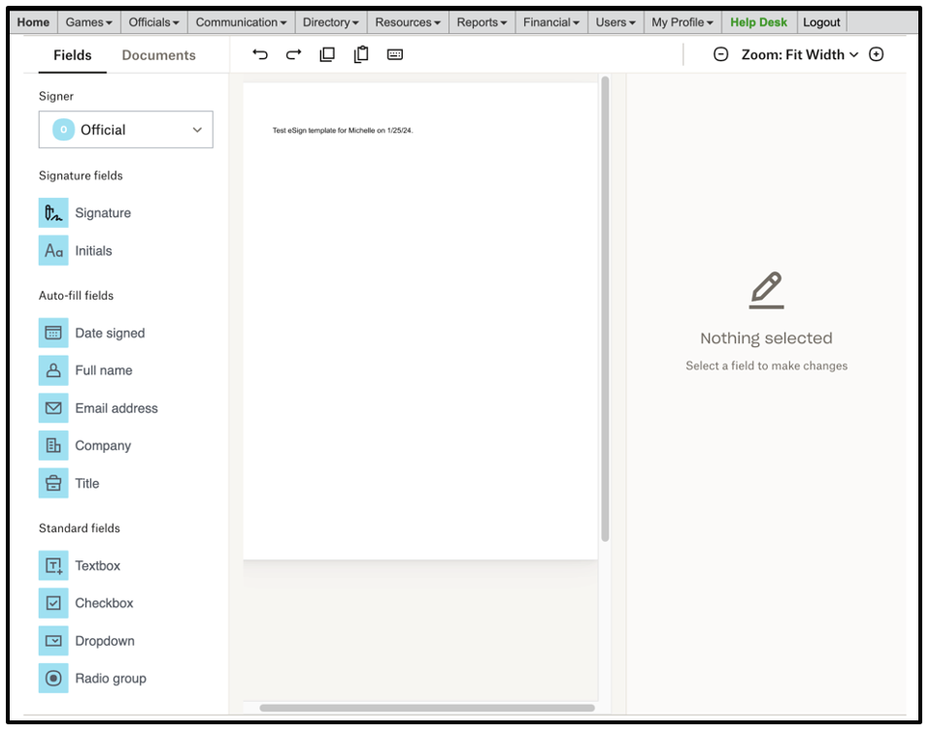Screen dimensions: 930x733
Task: Expand the Directory menu
Action: (x=331, y=22)
